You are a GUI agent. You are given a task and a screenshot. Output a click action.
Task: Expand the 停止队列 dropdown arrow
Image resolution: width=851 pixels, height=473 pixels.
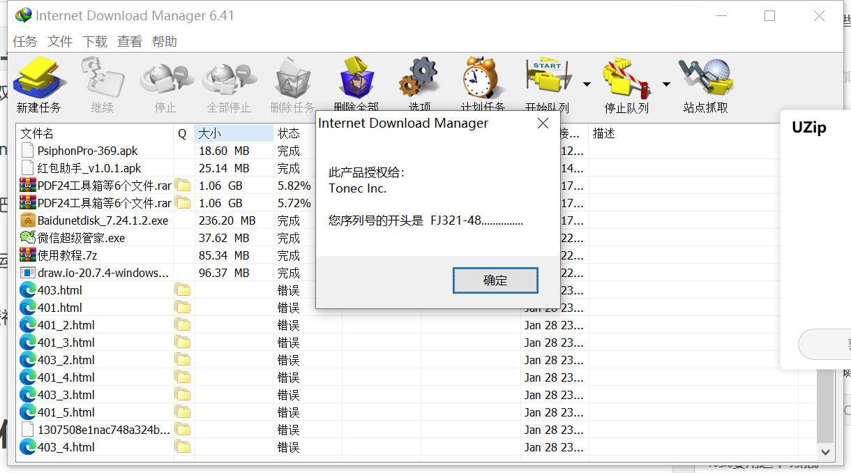(x=666, y=84)
